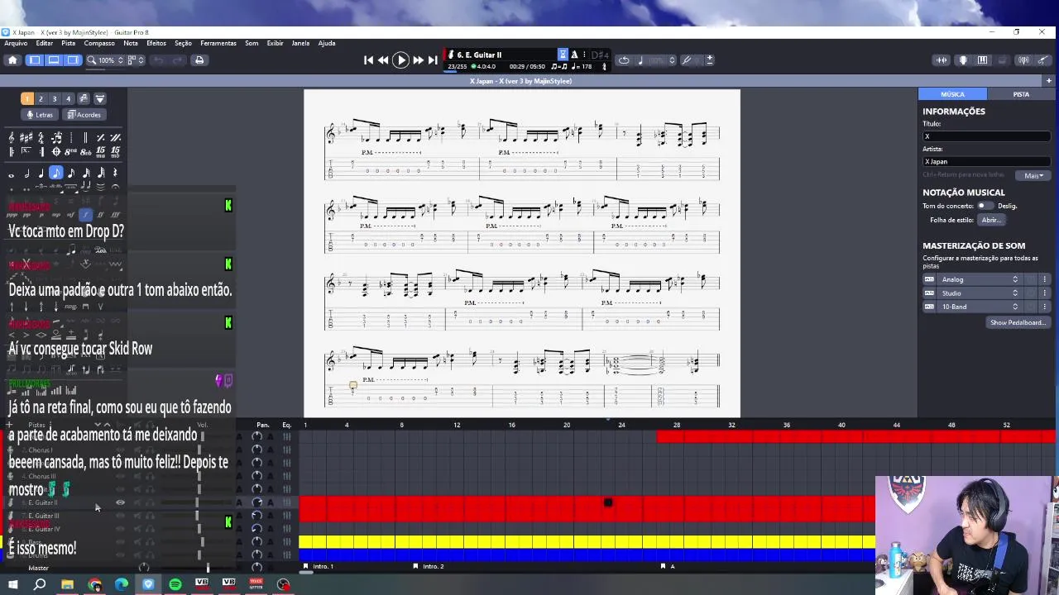Click the Acordes button
1059x595 pixels.
coord(84,115)
